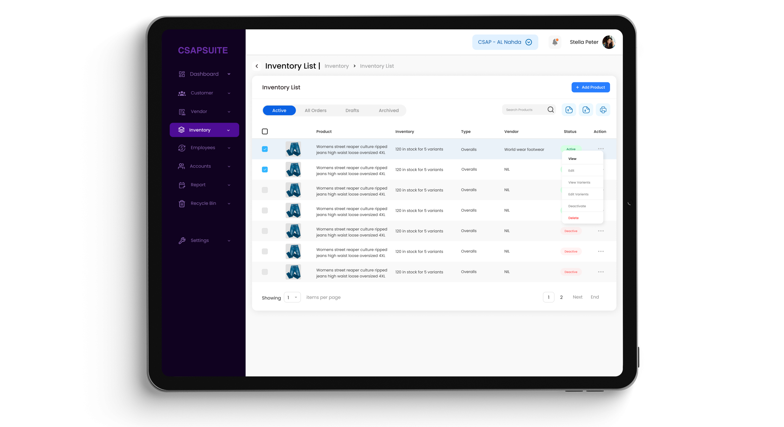Click the file upload icon near search
This screenshot has height=427, width=784.
(569, 110)
